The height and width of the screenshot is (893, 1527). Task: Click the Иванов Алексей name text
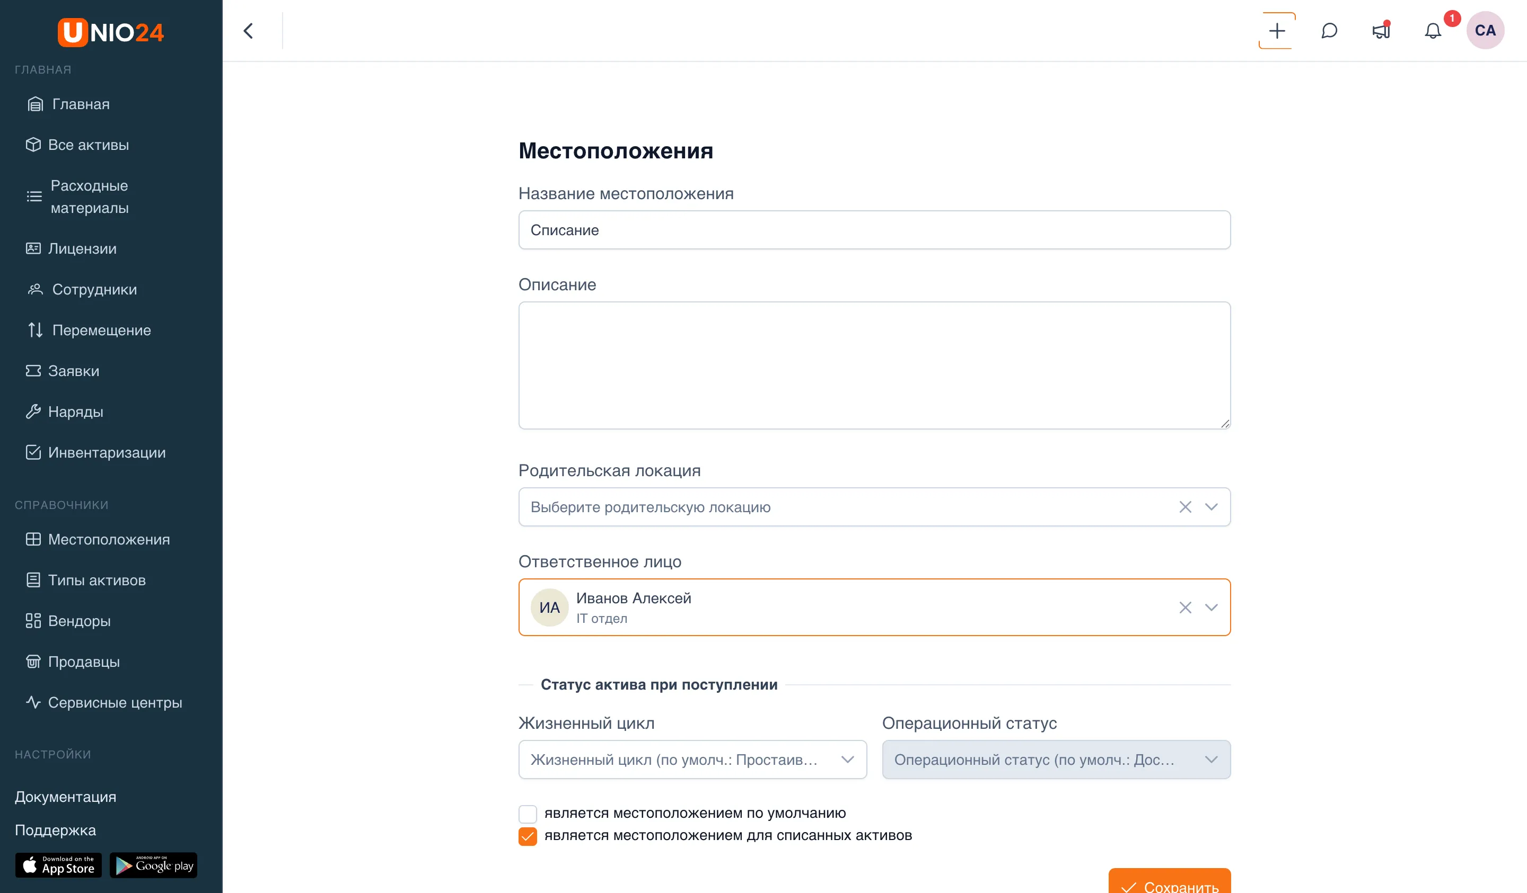click(633, 598)
